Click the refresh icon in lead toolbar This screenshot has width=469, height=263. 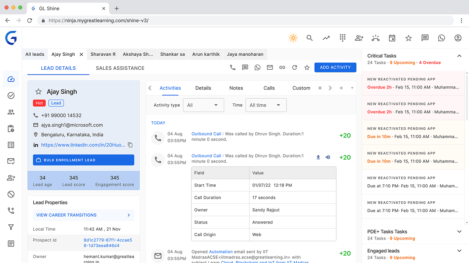[294, 67]
